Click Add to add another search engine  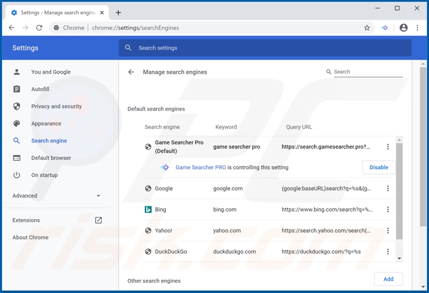388,279
